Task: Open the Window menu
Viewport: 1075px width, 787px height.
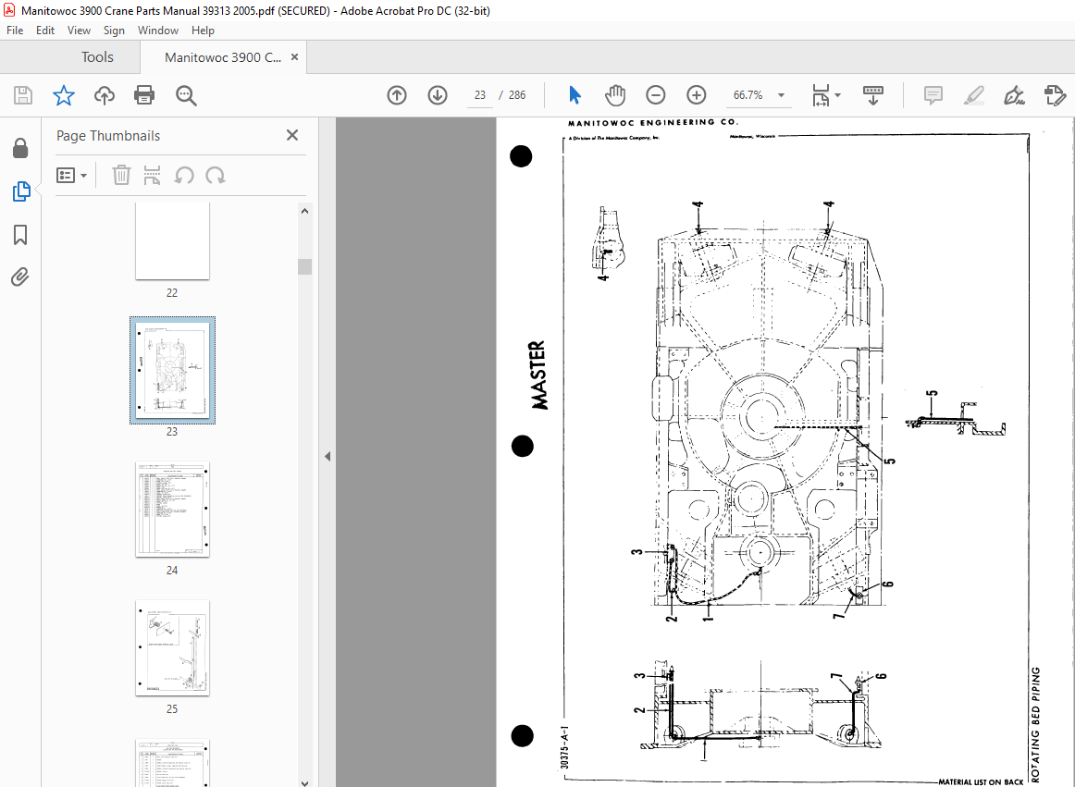Action: tap(157, 31)
